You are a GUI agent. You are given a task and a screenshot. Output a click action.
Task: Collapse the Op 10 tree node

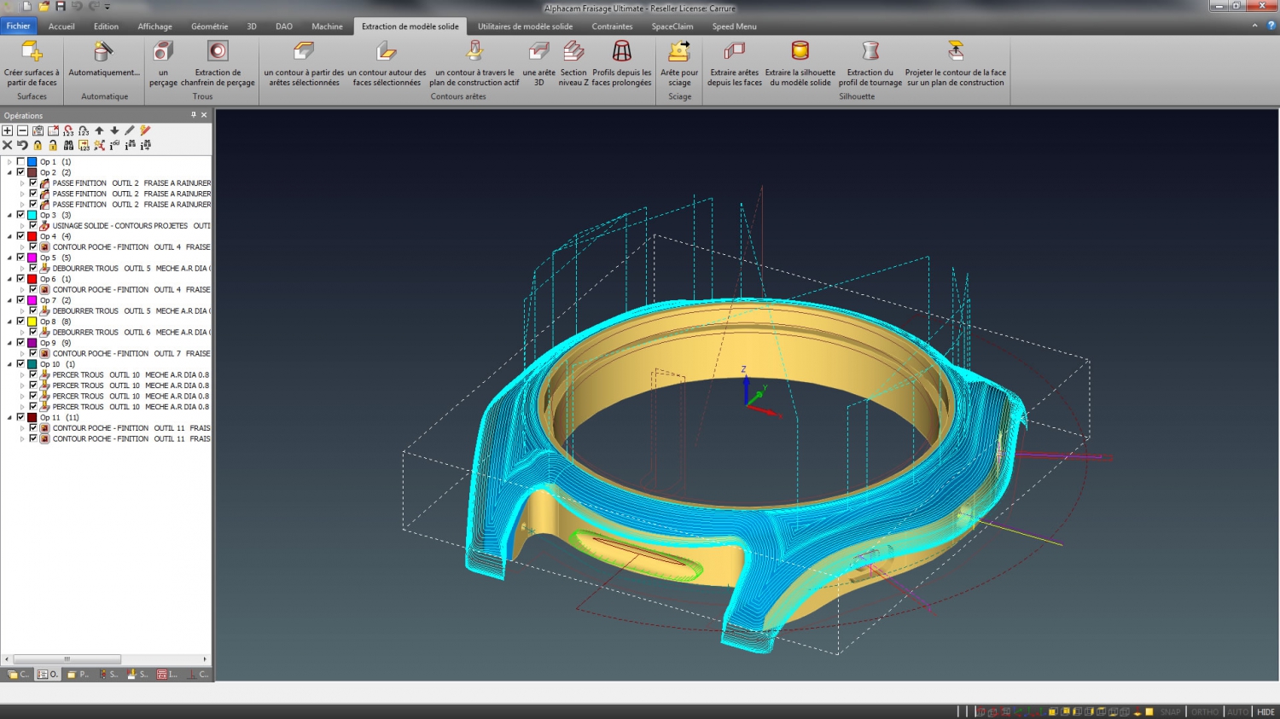10,364
